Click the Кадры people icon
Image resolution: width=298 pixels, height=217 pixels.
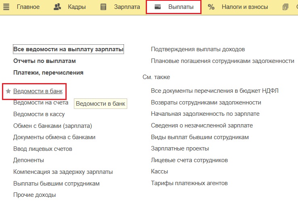(x=57, y=7)
